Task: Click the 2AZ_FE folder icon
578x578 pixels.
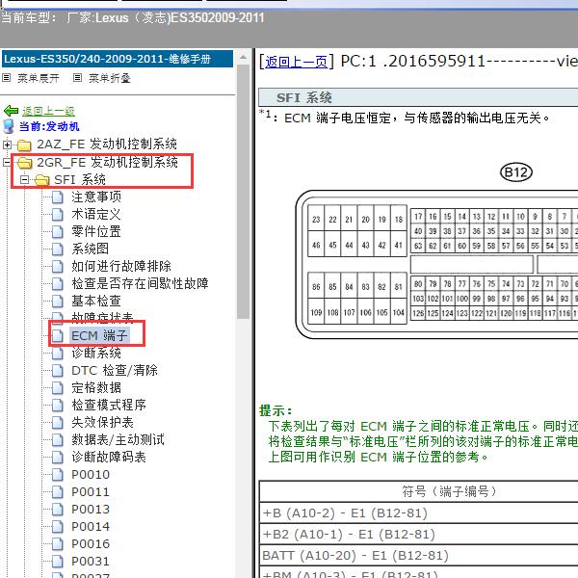Action: coord(24,144)
